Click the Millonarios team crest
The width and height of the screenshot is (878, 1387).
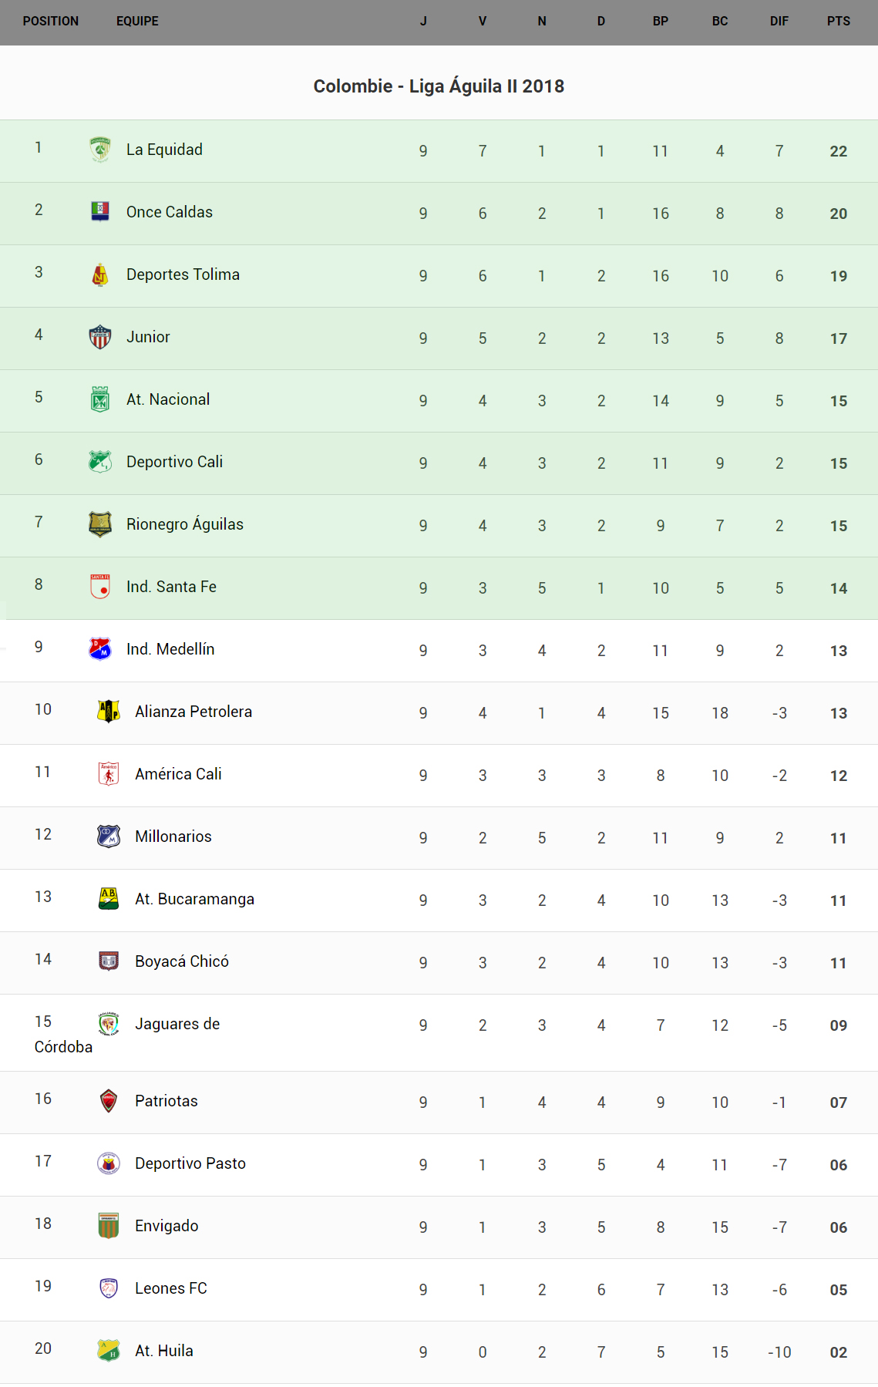[x=109, y=836]
